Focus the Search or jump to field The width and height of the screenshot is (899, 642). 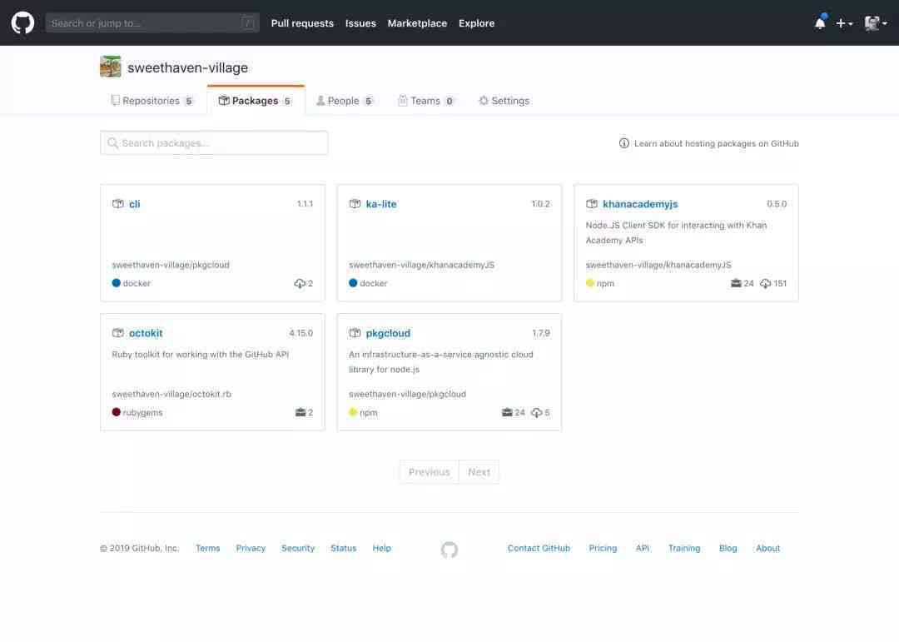click(152, 23)
